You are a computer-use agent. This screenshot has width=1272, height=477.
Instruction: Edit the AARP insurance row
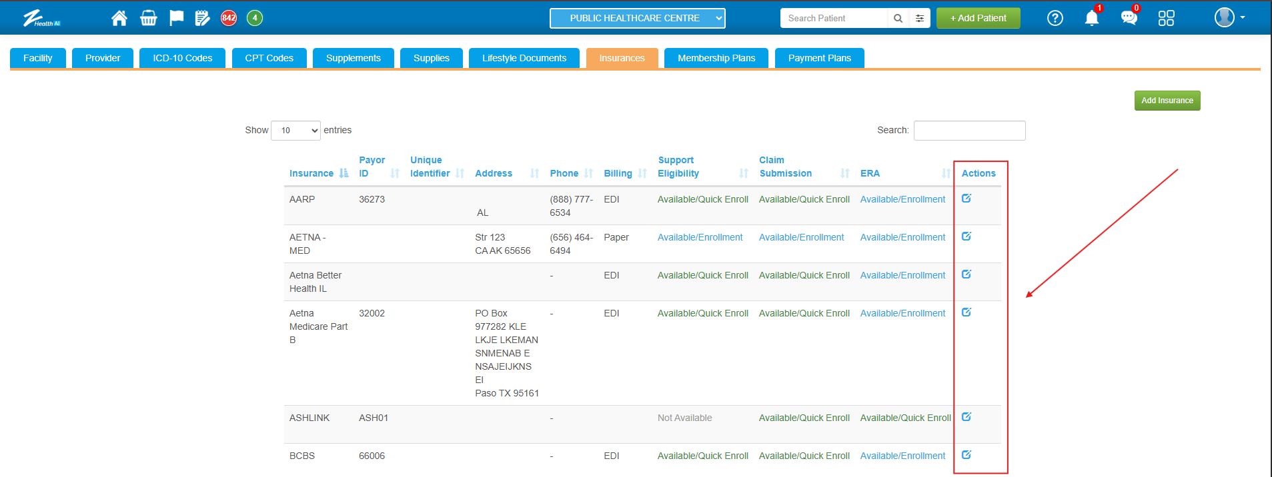[966, 199]
